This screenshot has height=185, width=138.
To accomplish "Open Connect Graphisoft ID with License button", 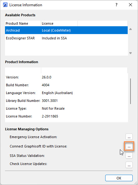I will (129, 146).
